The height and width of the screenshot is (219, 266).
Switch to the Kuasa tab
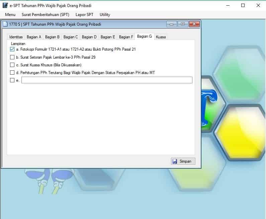[161, 37]
